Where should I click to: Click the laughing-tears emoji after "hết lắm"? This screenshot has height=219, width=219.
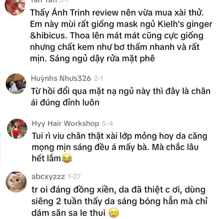[x=67, y=158]
